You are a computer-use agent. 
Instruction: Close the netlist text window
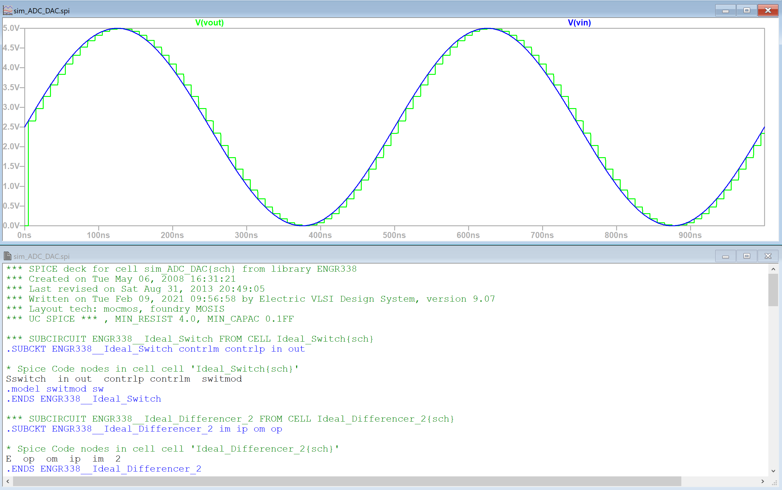768,256
